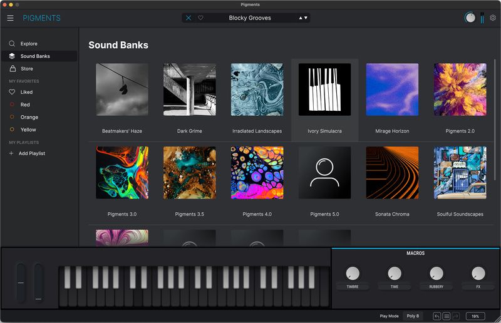Screen dimensions: 501x323
Task: Open Mirage Horizon sound bank thumbnail
Action: click(x=392, y=90)
